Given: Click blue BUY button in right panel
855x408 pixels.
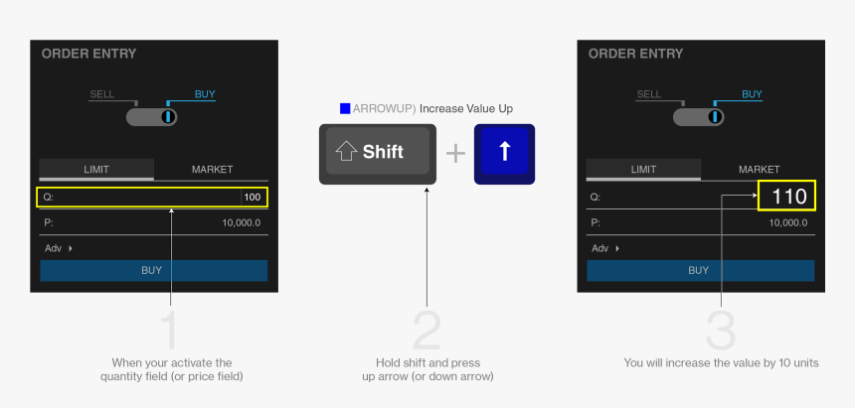Looking at the screenshot, I should [x=701, y=270].
